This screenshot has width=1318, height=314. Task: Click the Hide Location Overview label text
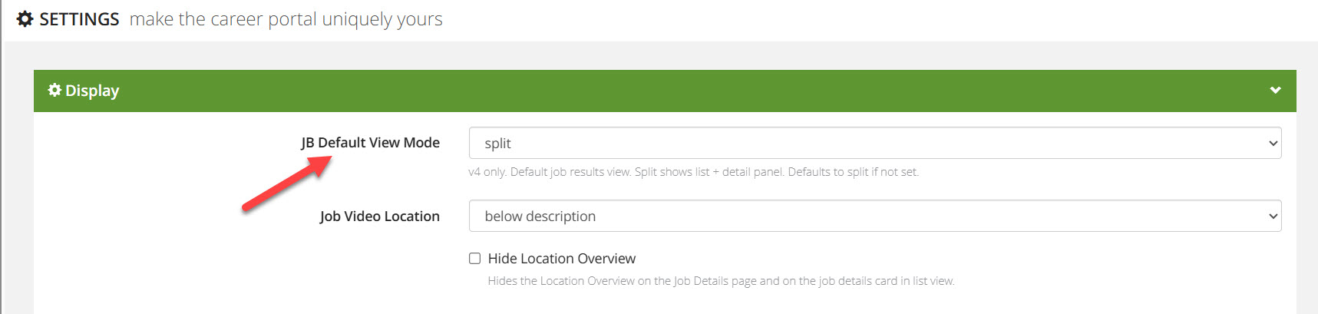pyautogui.click(x=561, y=259)
